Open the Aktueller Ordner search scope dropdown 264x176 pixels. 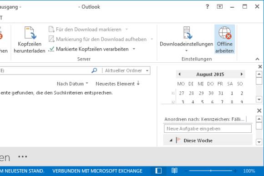(x=147, y=70)
